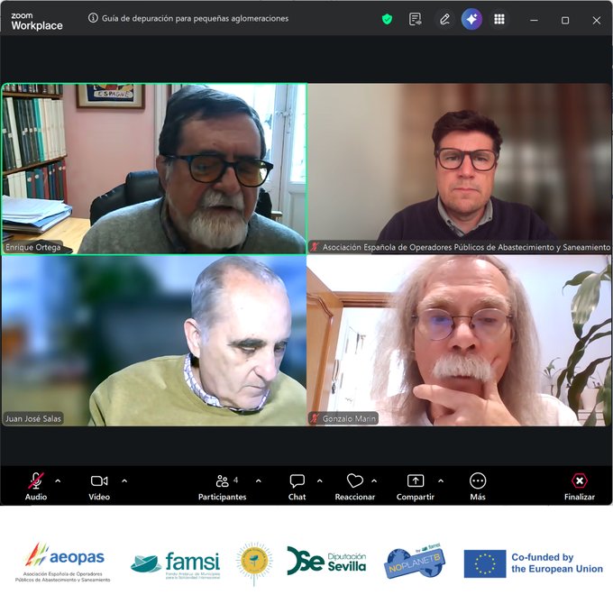Show meeting info for Guía de depuración
The width and height of the screenshot is (613, 613).
coord(94,18)
